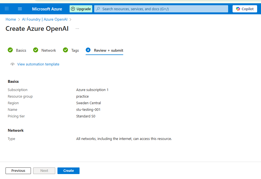Screen dimensions: 261x179
Task: Select the 'Azure subscription 1' value
Action: click(92, 90)
